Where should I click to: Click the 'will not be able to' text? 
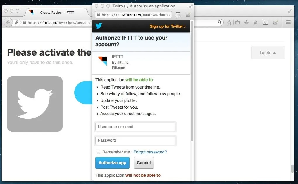tap(143, 175)
